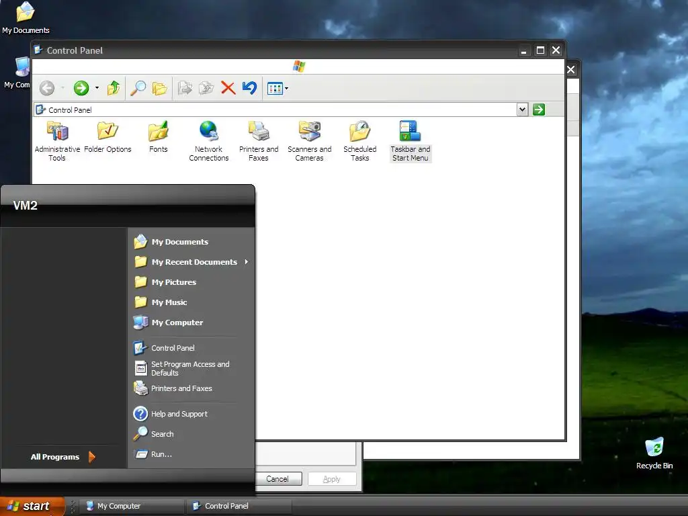
Task: Click Cancel in the background dialog
Action: tap(277, 478)
